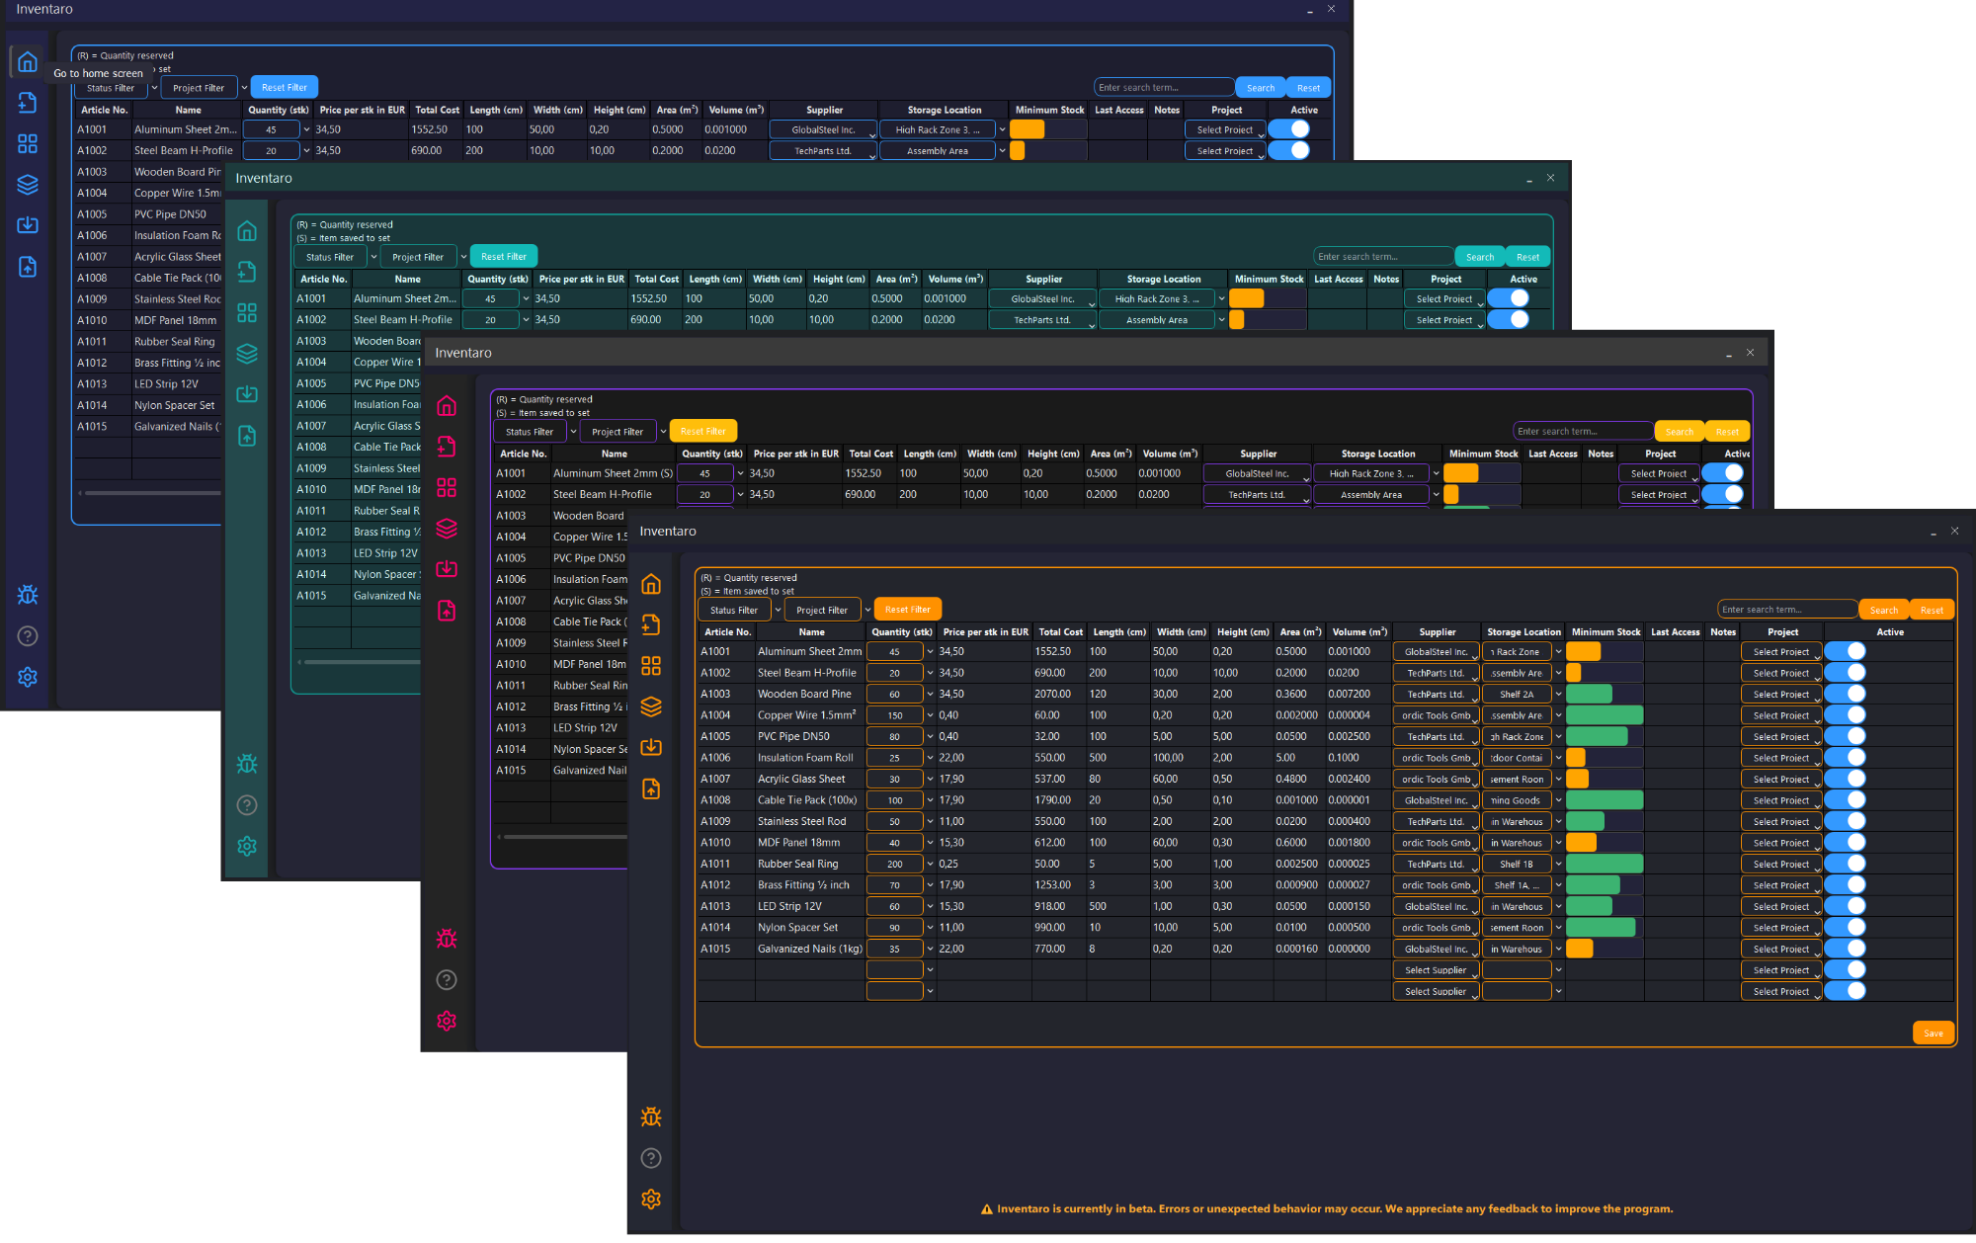This screenshot has width=1976, height=1243.
Task: Focus the orange window search term field
Action: click(x=1787, y=610)
